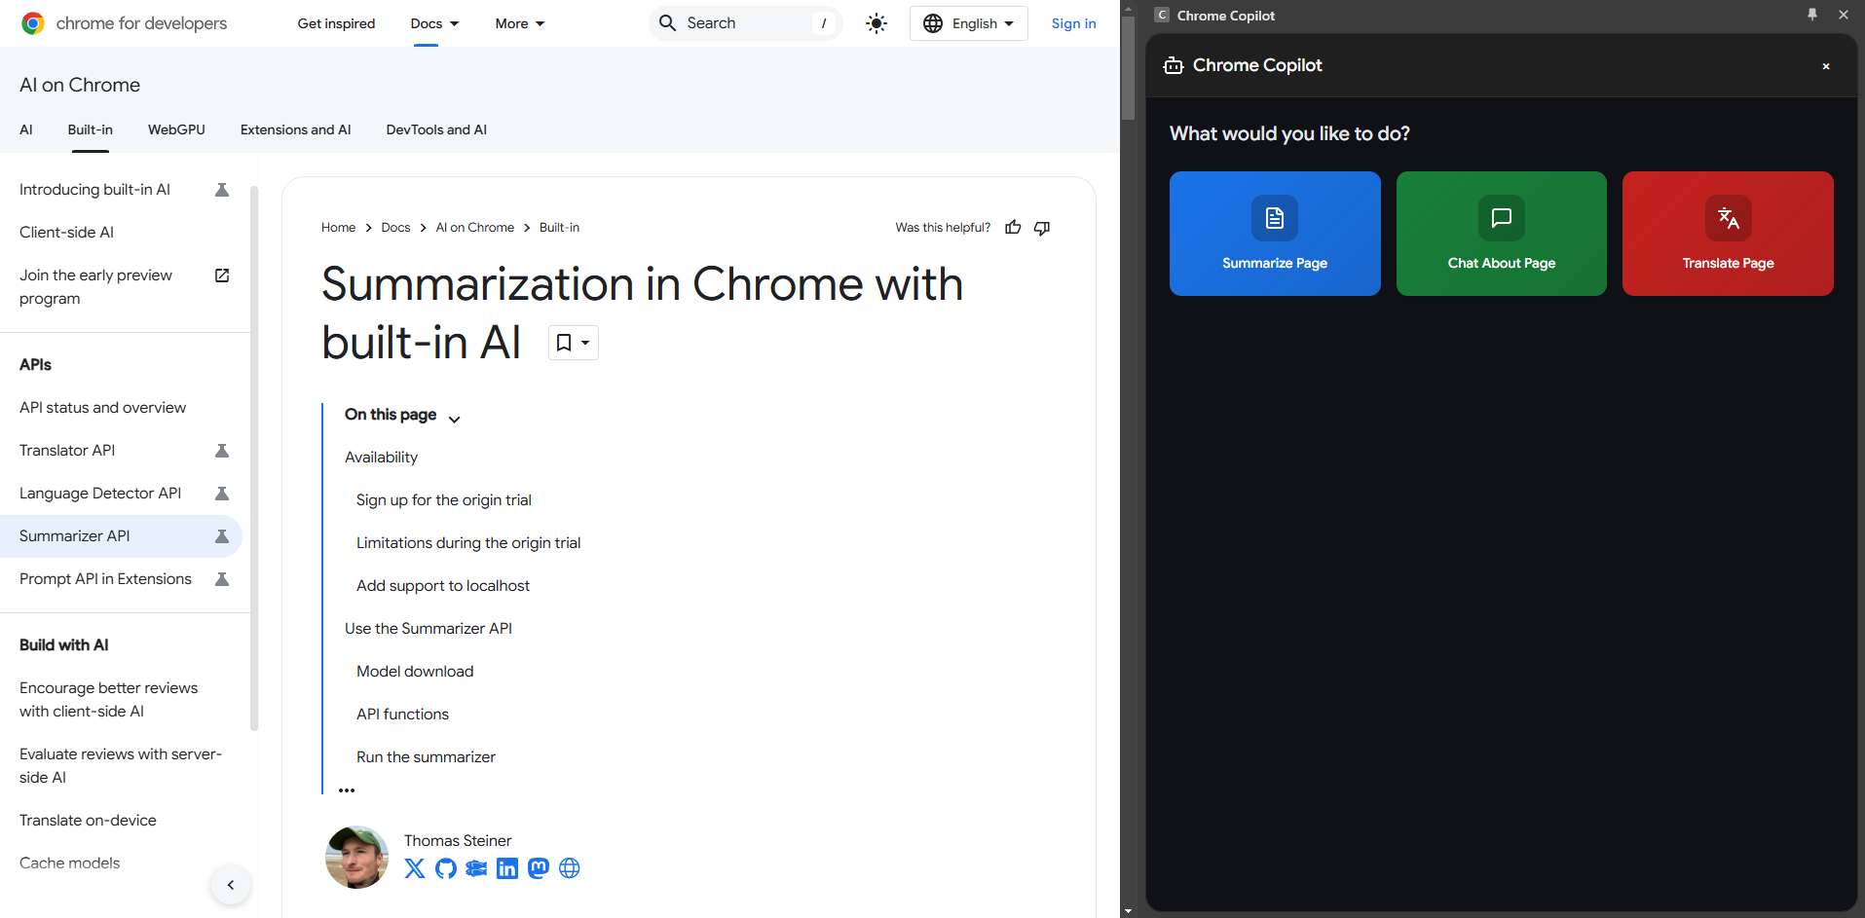Click the Thomas Steiner author name
Image resolution: width=1865 pixels, height=918 pixels.
[458, 841]
